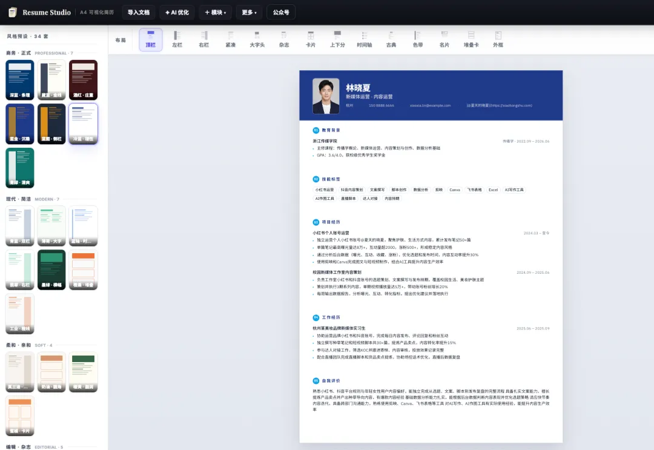Click the Excel skill tag
654x450 pixels.
pos(493,190)
